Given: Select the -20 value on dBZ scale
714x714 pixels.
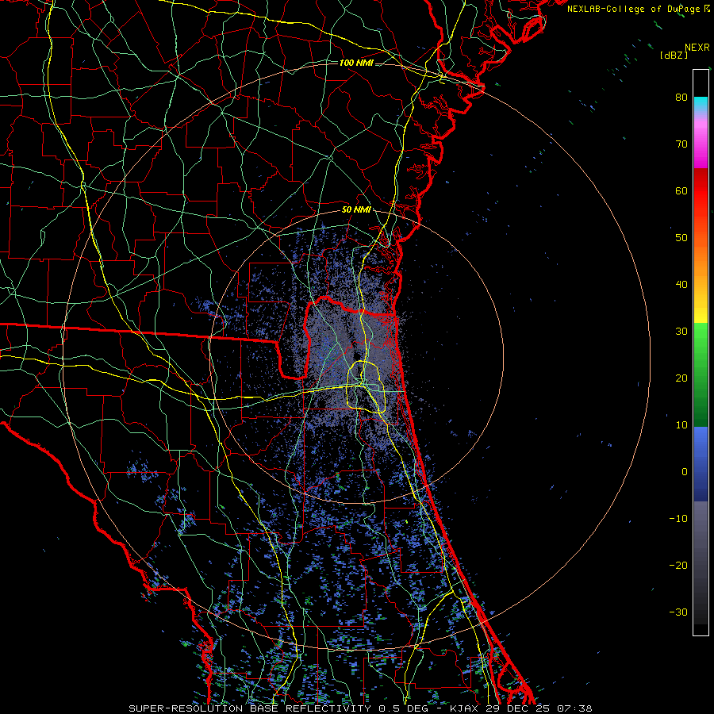Looking at the screenshot, I should pyautogui.click(x=678, y=566).
